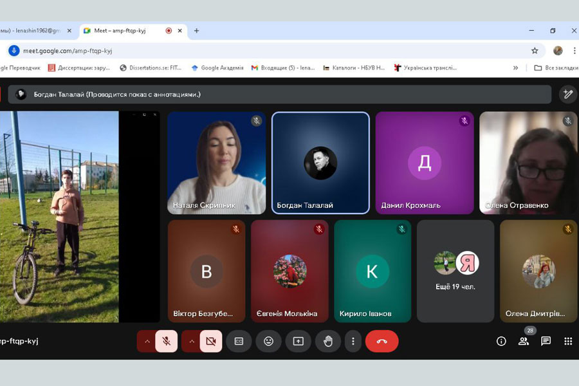Select the Віктор Безгубе... participant tile
579x386 pixels.
tap(207, 271)
